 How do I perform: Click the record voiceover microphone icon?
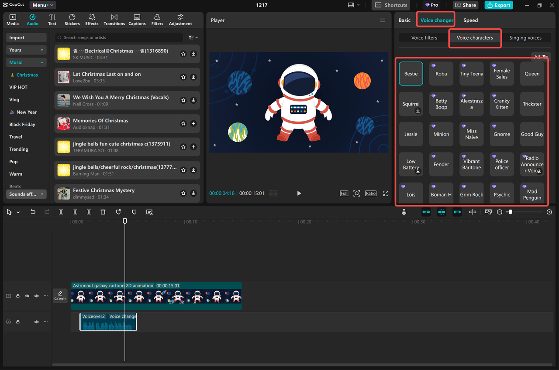(x=404, y=212)
